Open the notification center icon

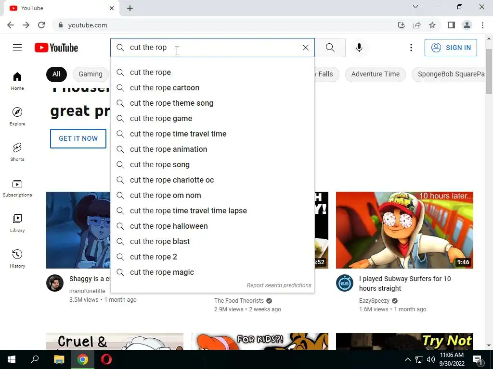pyautogui.click(x=478, y=359)
